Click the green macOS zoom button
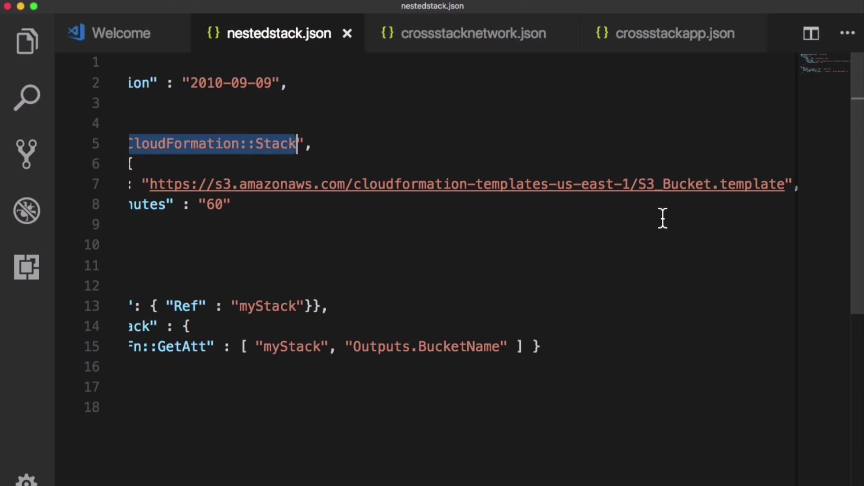 (x=34, y=6)
